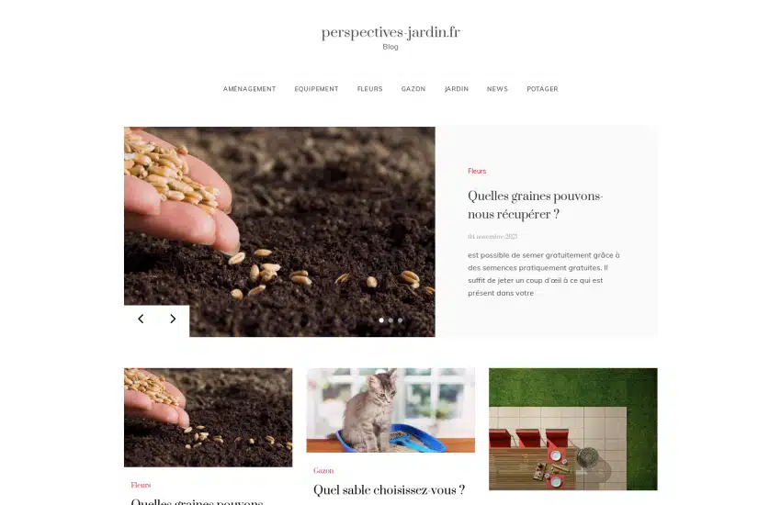Open the Fleurs menu item

click(x=370, y=89)
